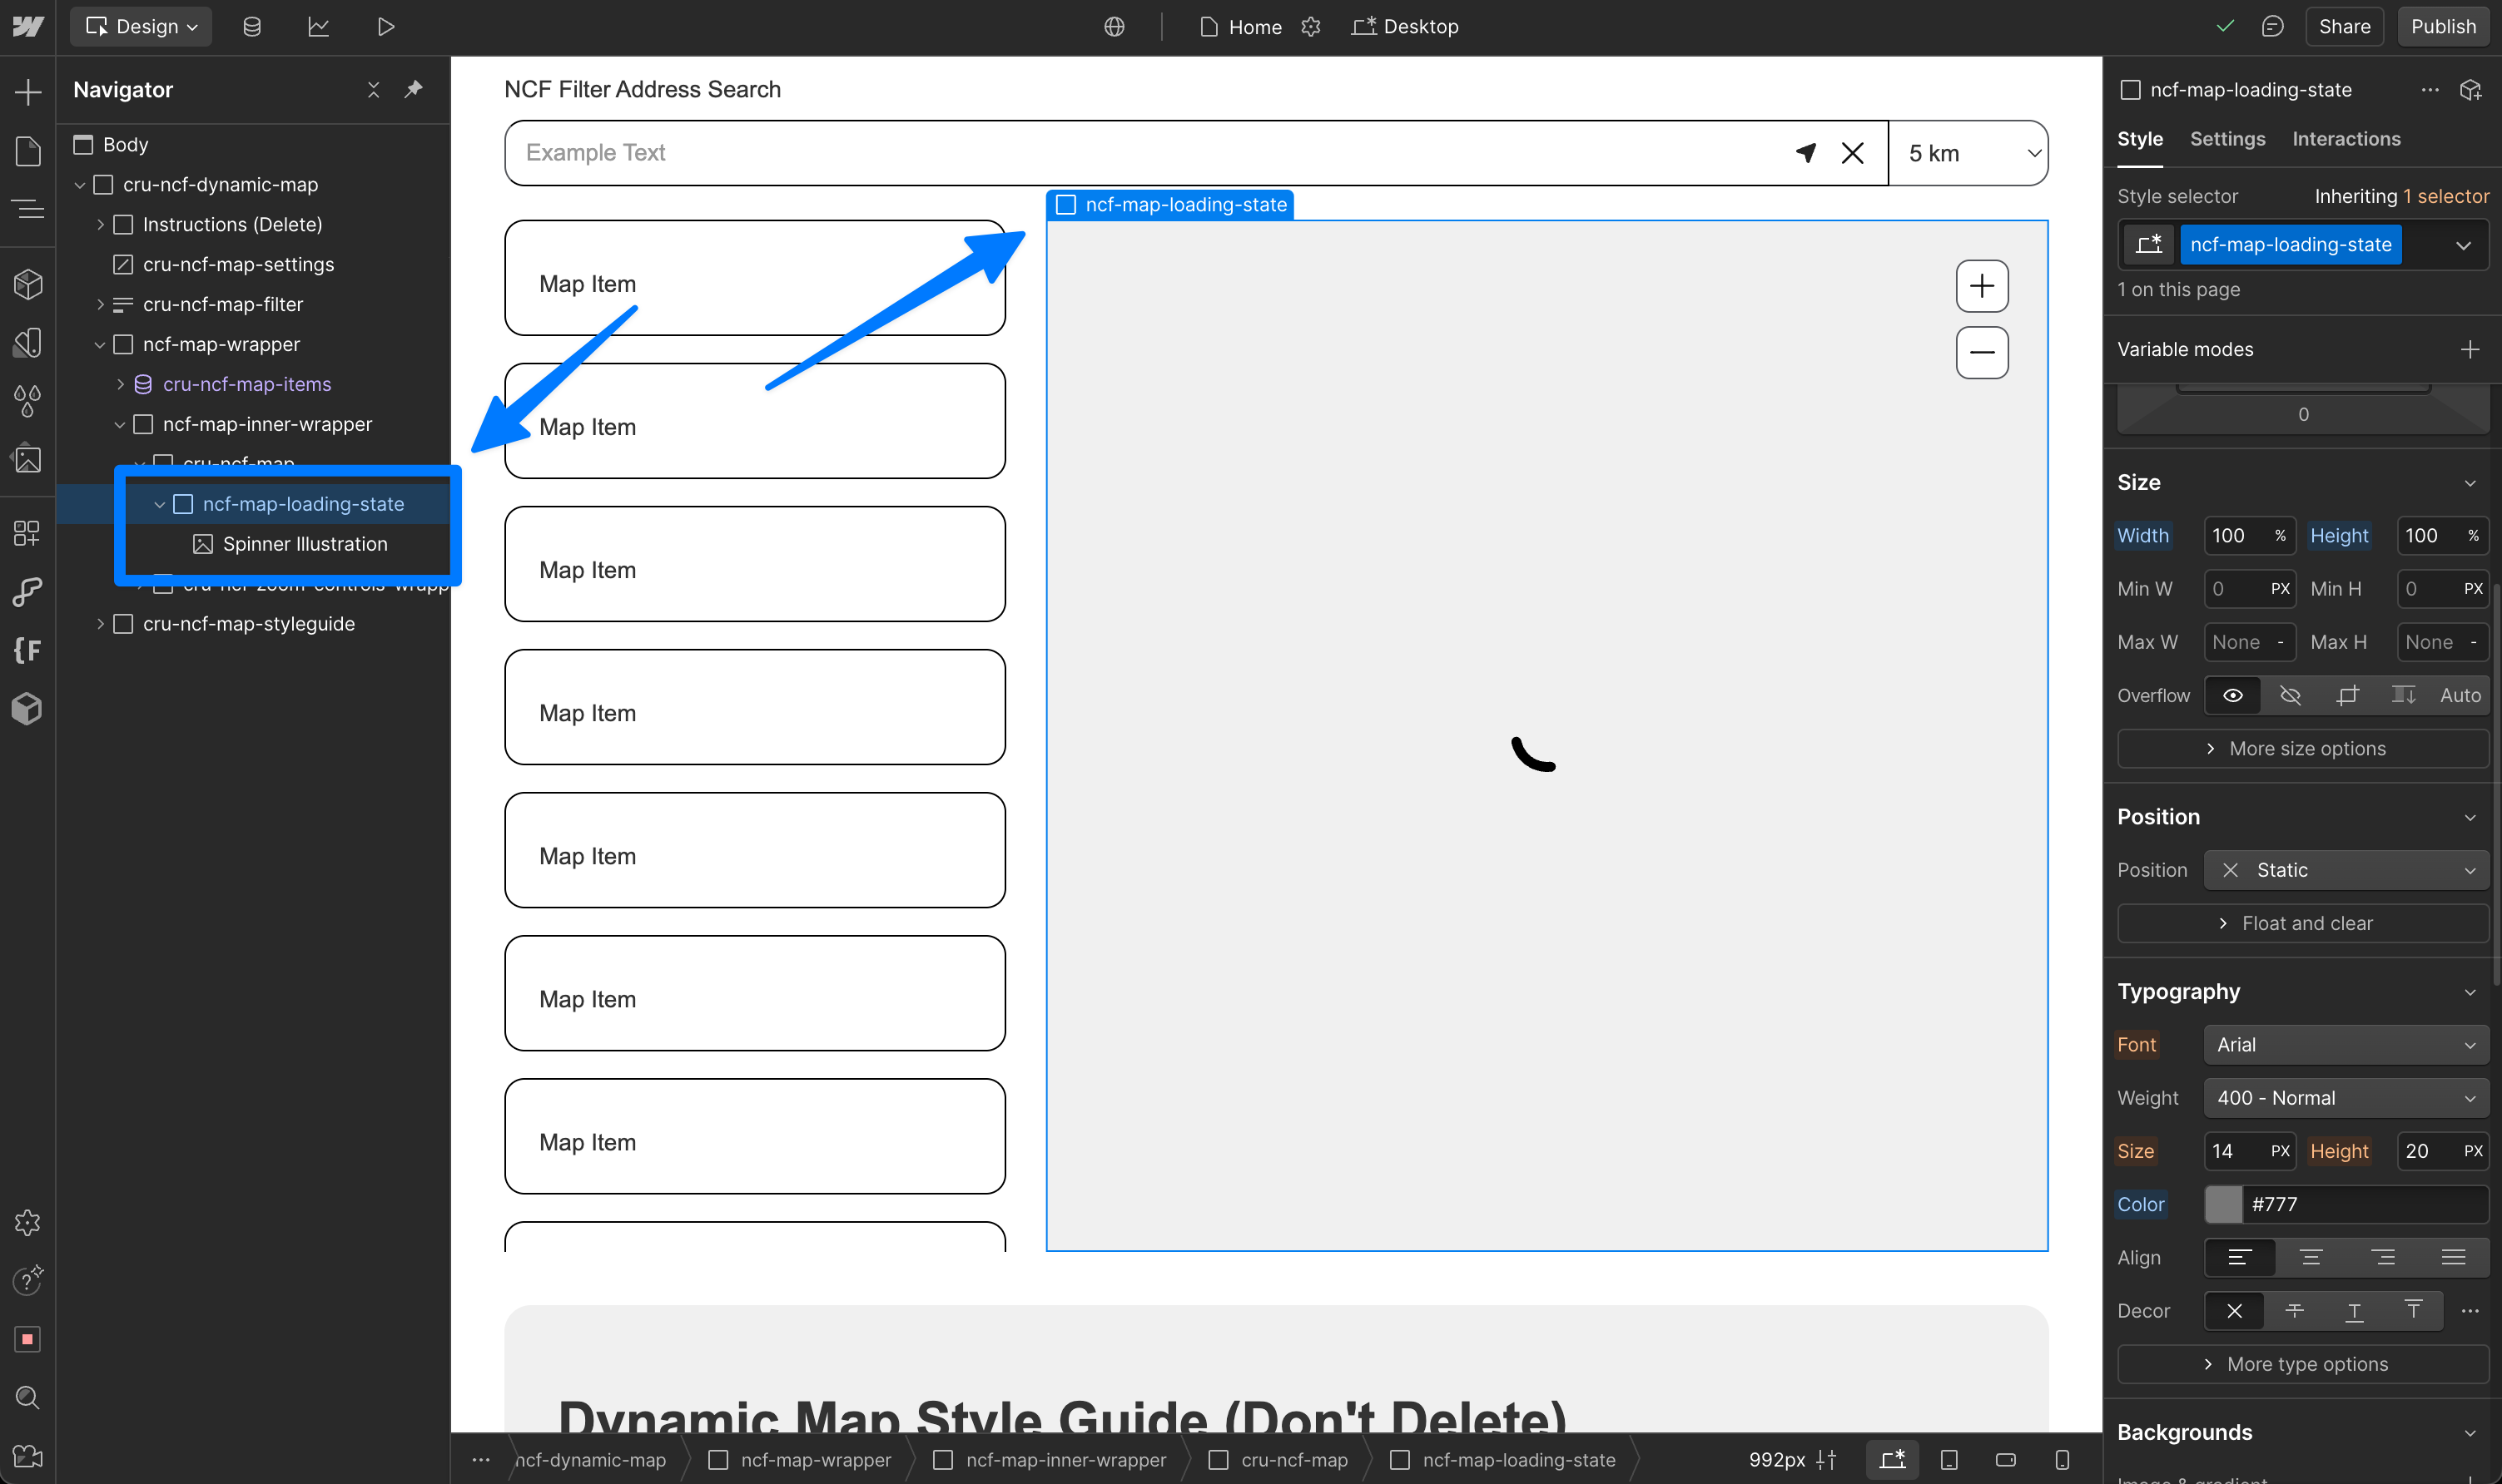
Task: Open the Style selectors drops icon
Action: coord(28,401)
